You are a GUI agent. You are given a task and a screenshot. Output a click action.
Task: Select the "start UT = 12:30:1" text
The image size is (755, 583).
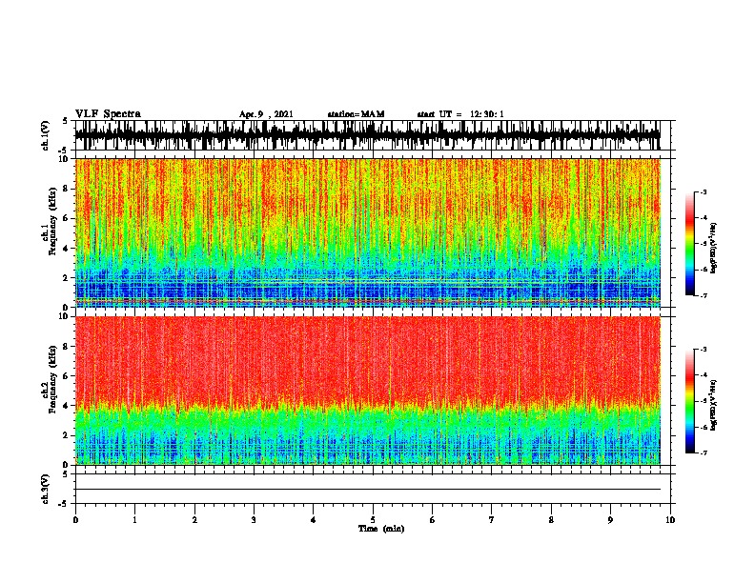pos(460,114)
